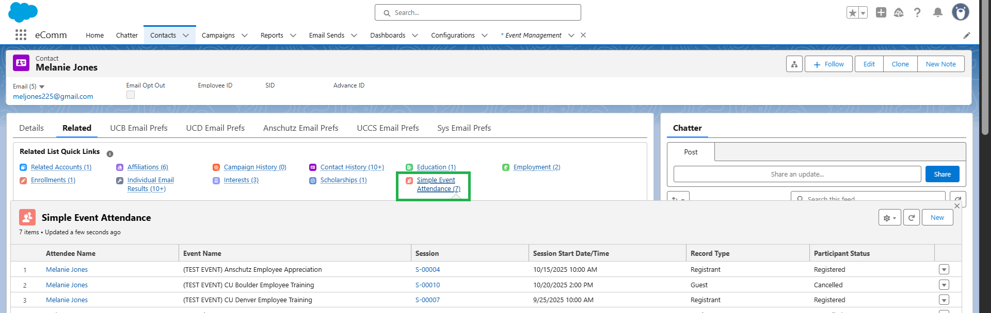991x313 pixels.
Task: Open the Contacts tab dropdown chevron
Action: click(186, 35)
